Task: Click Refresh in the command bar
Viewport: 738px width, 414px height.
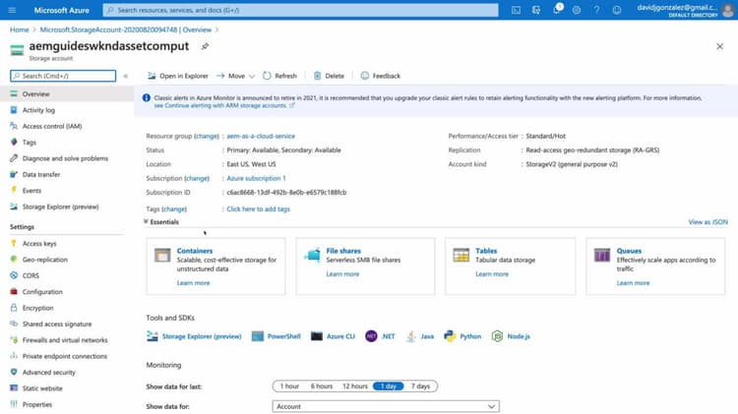Action: click(279, 76)
